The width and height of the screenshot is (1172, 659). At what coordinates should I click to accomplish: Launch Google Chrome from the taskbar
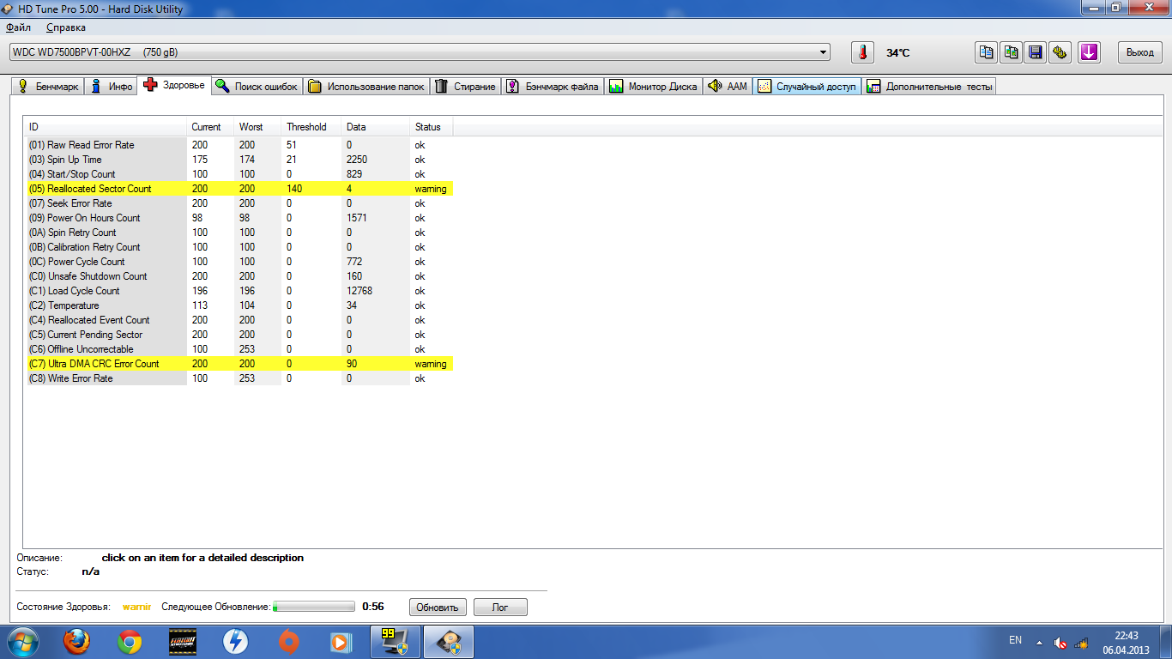130,642
